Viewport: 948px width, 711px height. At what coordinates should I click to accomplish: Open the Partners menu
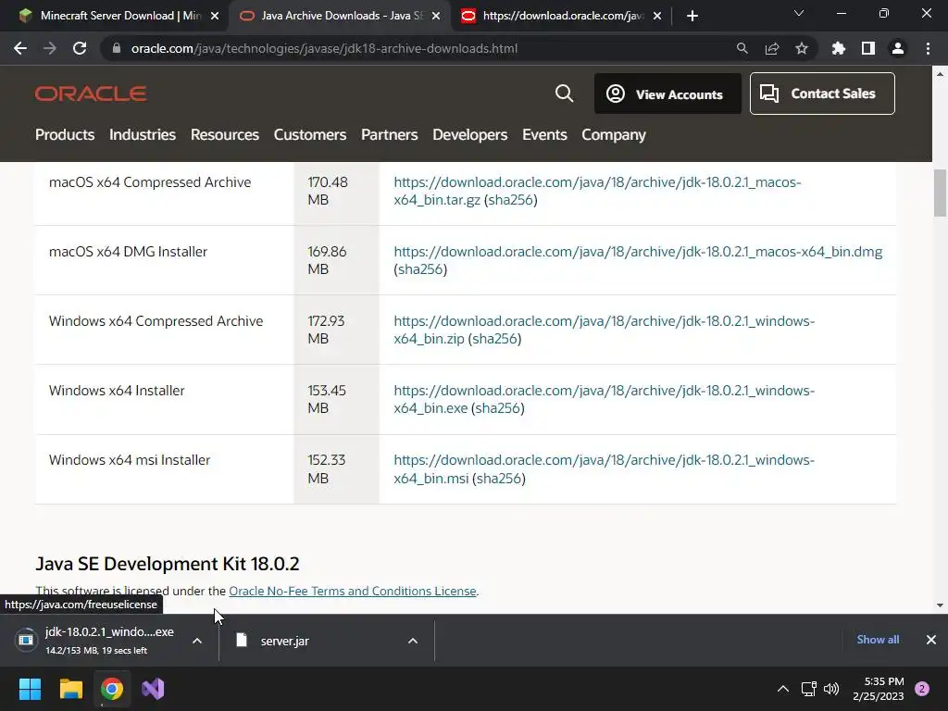click(x=390, y=134)
